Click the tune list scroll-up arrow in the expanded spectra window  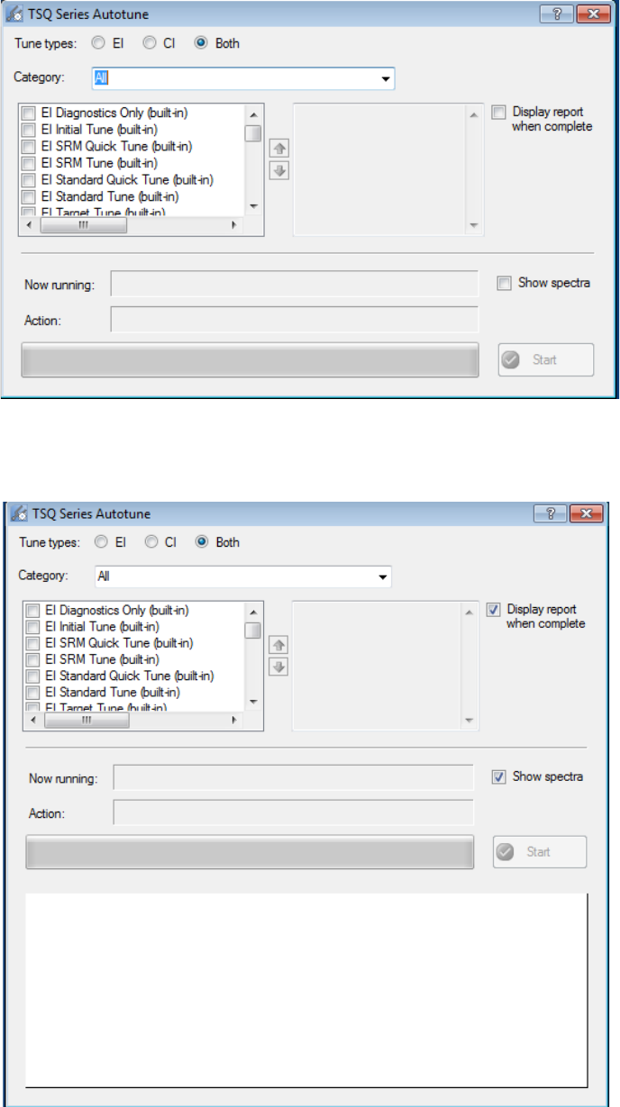(x=253, y=612)
